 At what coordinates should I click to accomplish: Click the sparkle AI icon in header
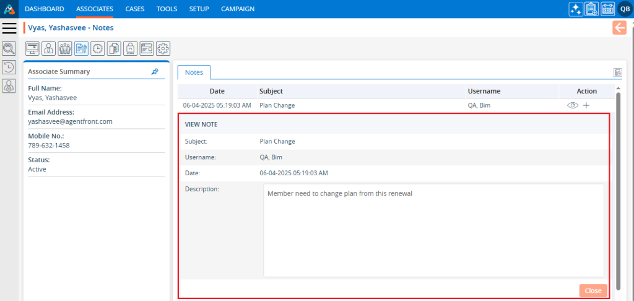pos(575,9)
